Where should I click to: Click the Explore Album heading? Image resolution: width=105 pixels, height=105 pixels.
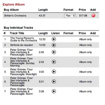[x=14, y=4]
